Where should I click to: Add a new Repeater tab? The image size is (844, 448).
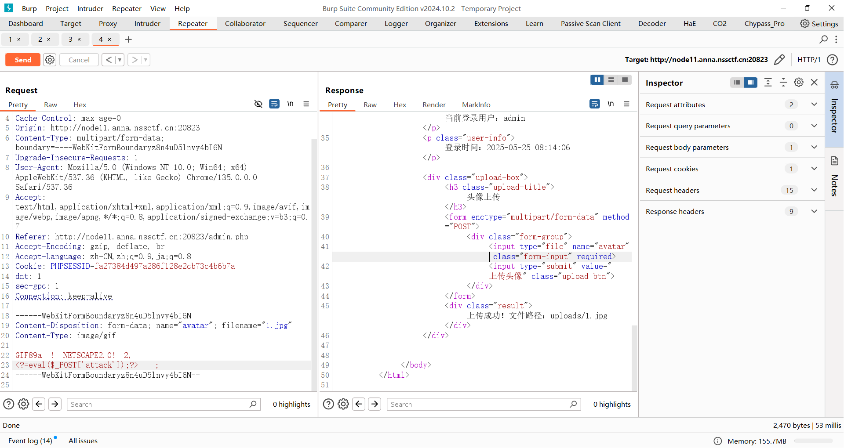pyautogui.click(x=128, y=40)
